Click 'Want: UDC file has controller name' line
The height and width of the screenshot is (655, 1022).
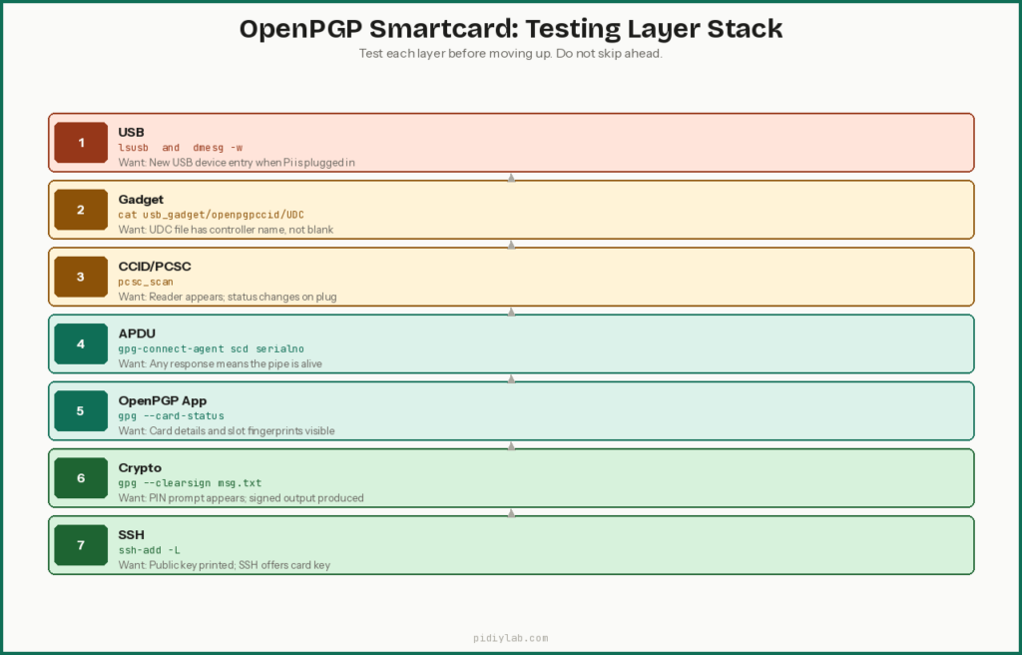(x=226, y=230)
